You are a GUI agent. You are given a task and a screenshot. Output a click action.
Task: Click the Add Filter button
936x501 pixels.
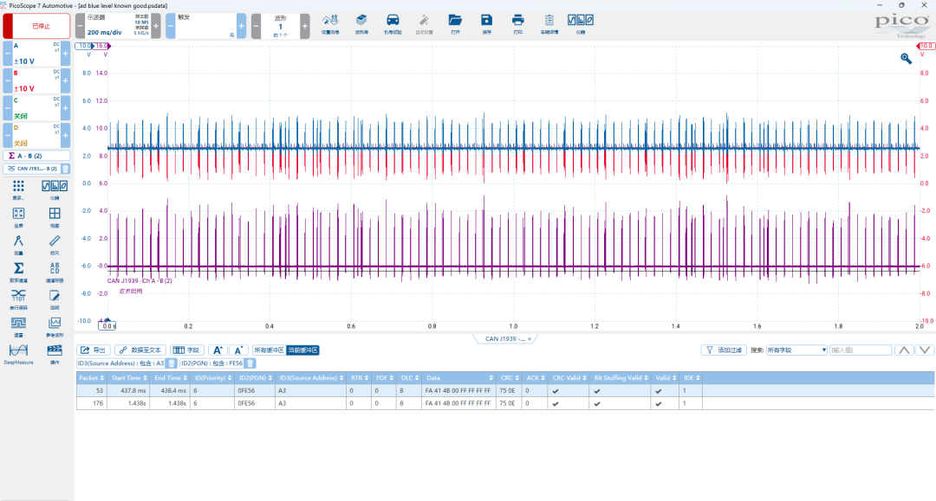tap(723, 350)
